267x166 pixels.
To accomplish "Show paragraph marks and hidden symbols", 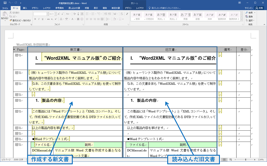I will [x=127, y=14].
